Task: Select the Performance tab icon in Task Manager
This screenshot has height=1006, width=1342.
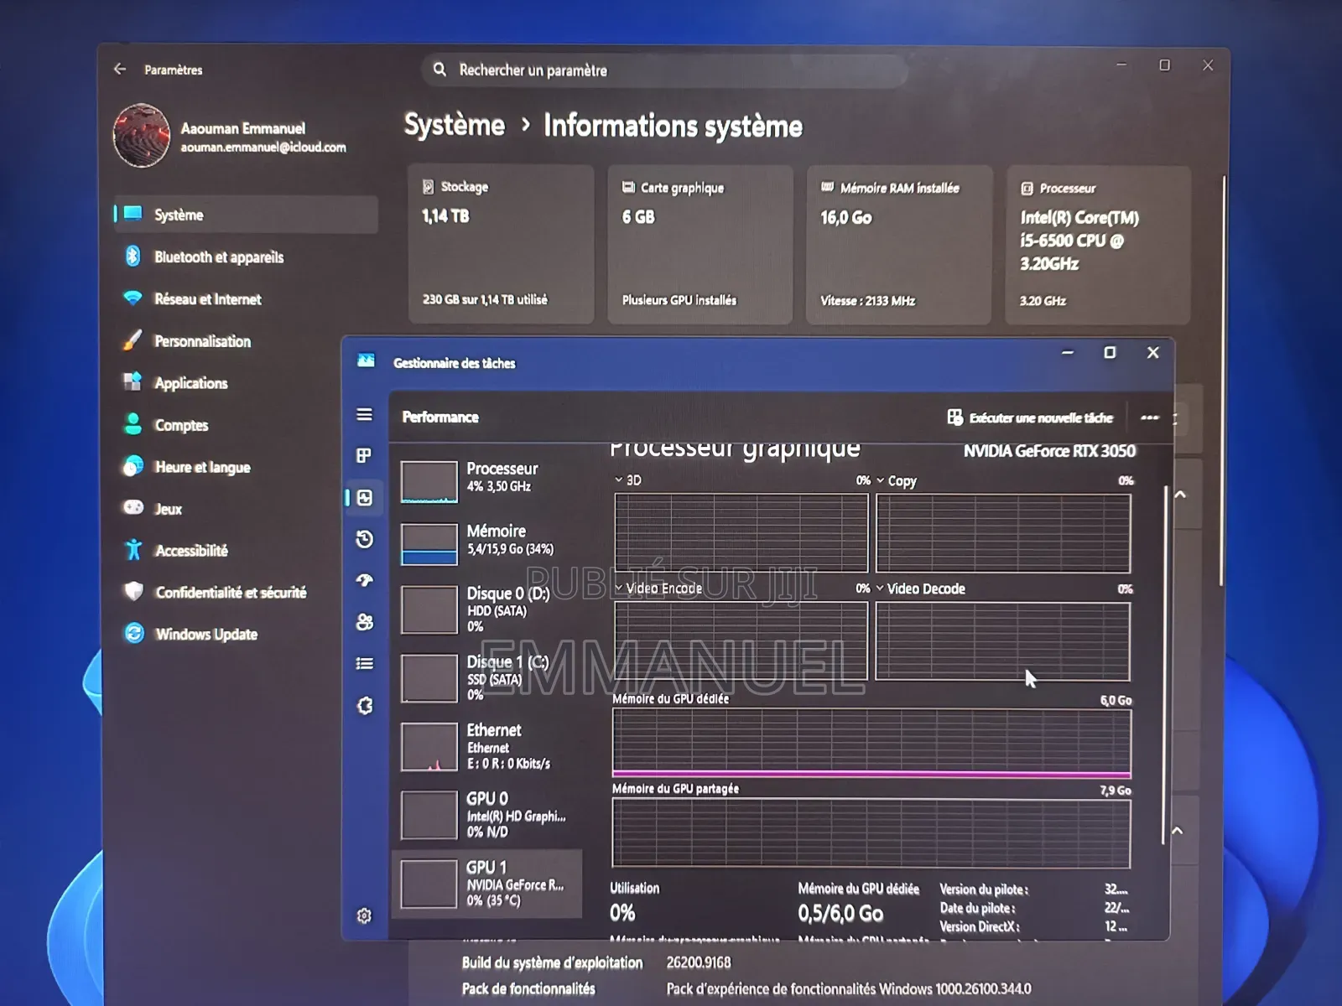Action: 365,498
